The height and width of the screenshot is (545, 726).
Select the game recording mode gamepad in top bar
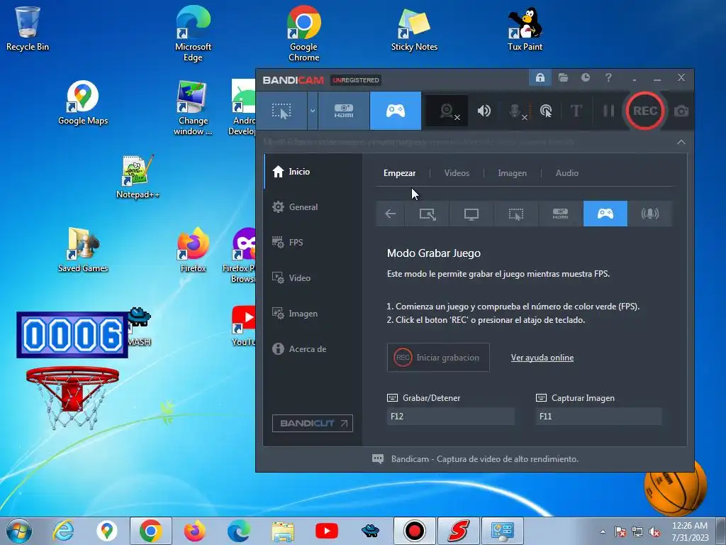pos(396,111)
